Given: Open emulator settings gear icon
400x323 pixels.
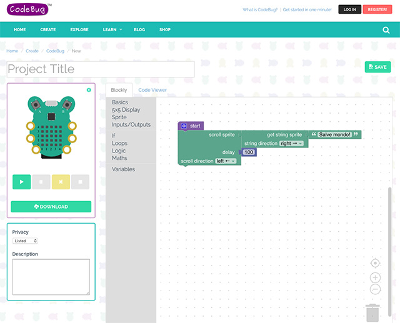Looking at the screenshot, I should 89,90.
